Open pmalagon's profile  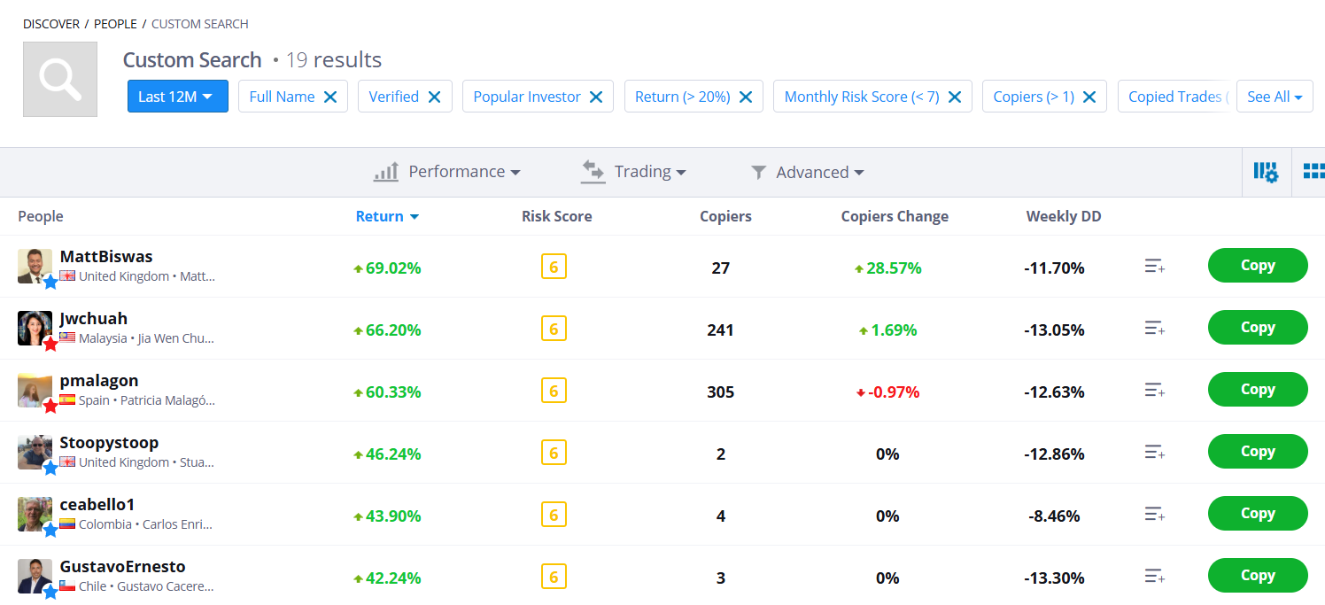click(x=99, y=379)
